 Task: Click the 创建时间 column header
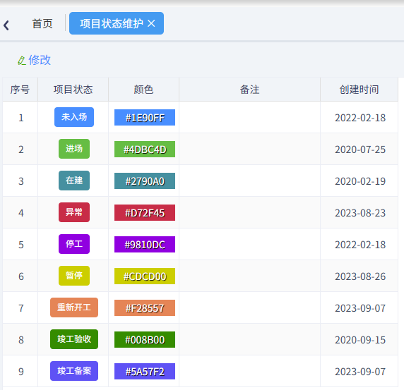(x=360, y=90)
